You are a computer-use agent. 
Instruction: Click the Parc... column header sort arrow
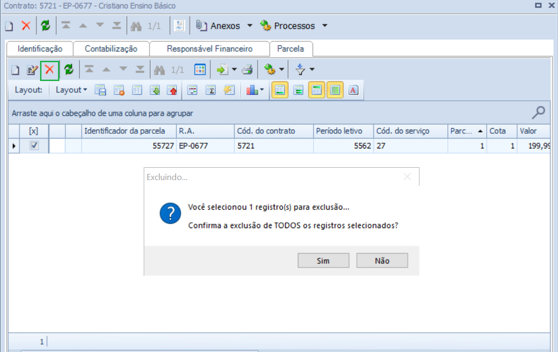click(480, 131)
